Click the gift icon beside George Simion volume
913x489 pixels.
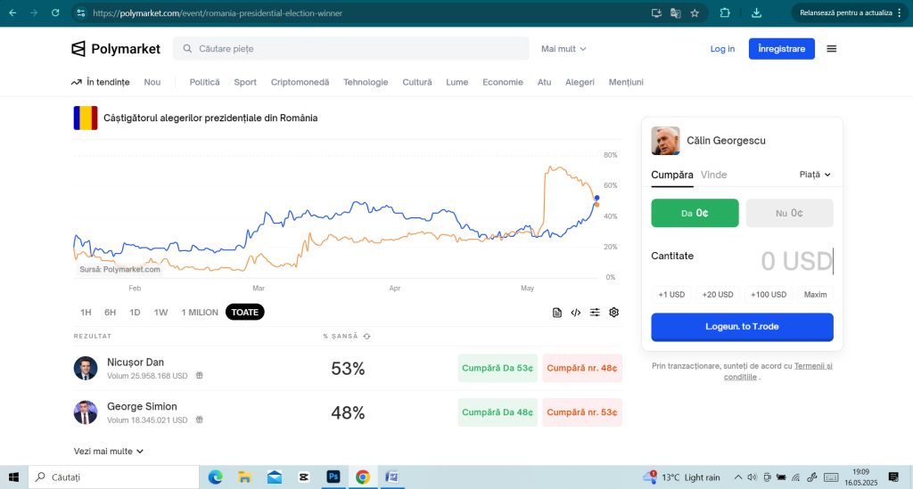[x=199, y=420]
